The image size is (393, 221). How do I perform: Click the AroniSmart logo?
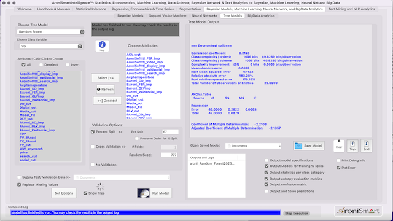[358, 211]
